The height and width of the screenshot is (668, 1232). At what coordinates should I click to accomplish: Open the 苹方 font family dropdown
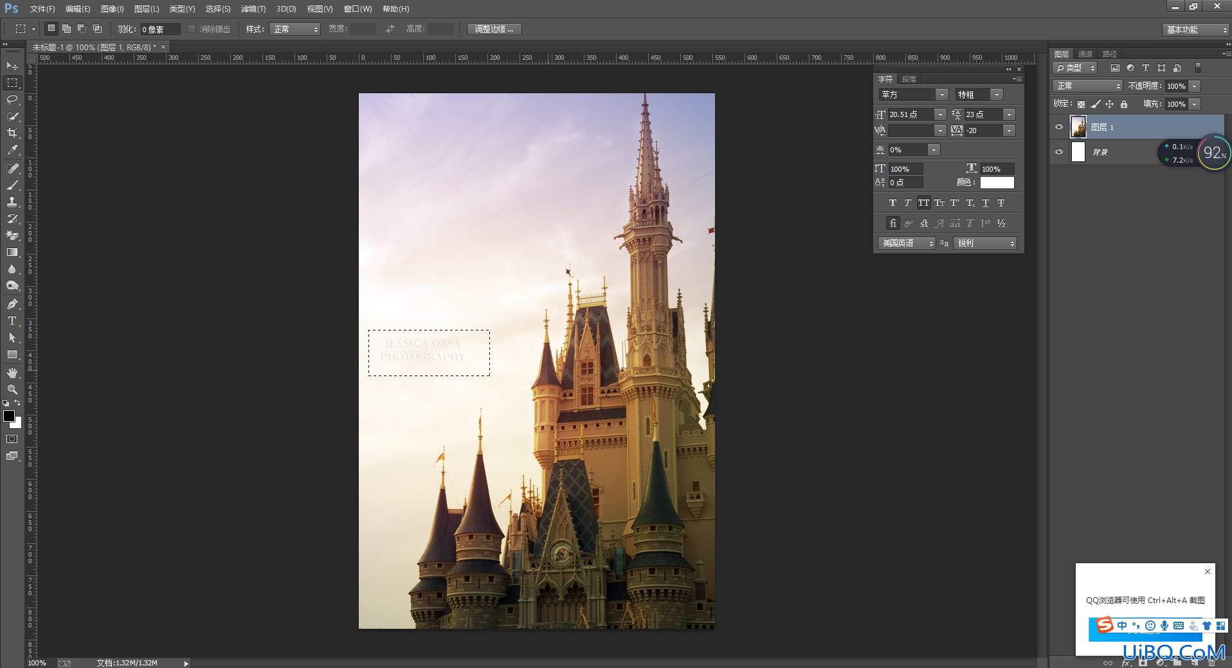coord(942,95)
